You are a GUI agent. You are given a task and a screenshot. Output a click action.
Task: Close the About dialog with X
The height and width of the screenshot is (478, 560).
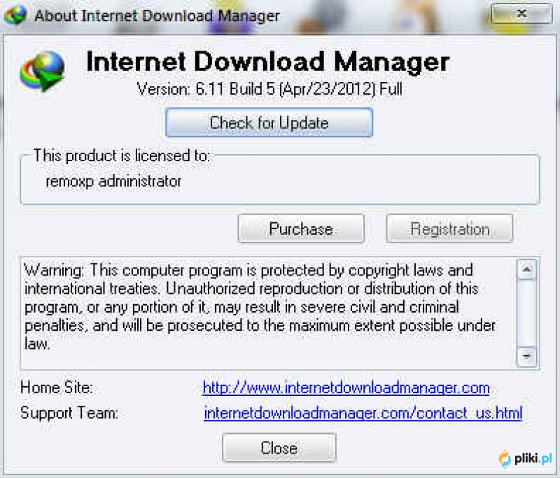click(521, 13)
